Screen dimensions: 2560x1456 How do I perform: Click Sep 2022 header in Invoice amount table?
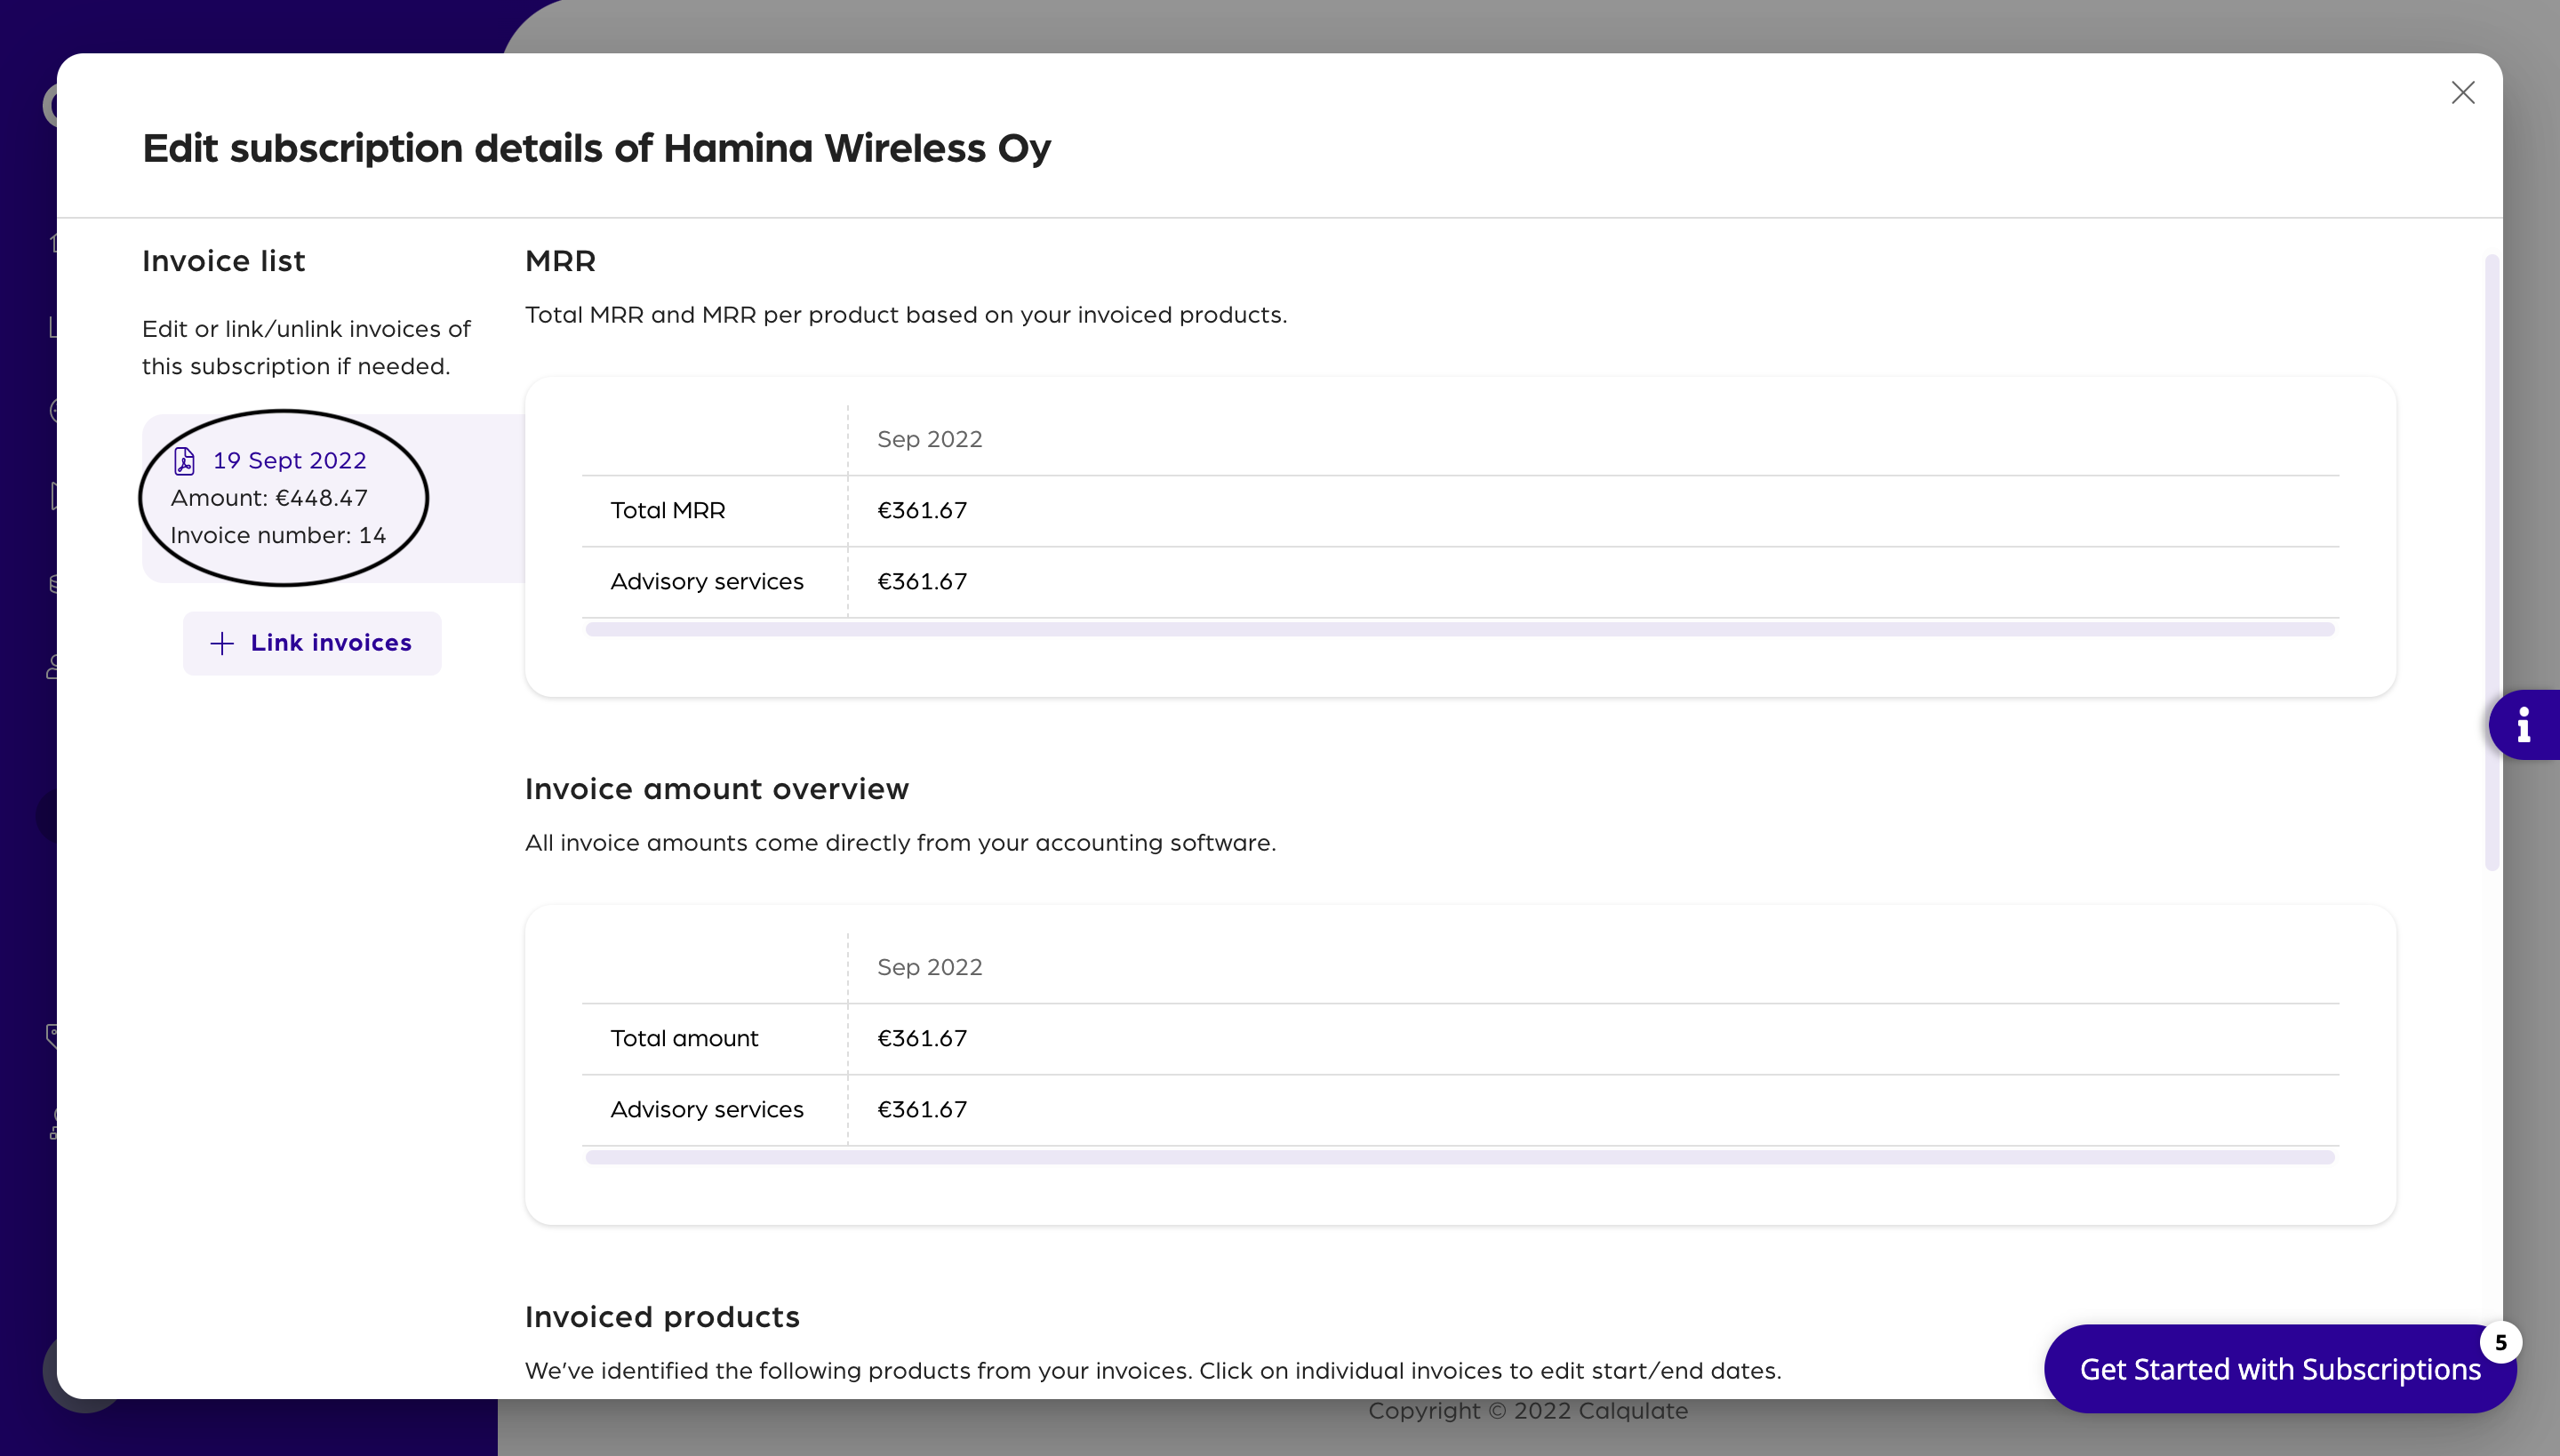(929, 968)
